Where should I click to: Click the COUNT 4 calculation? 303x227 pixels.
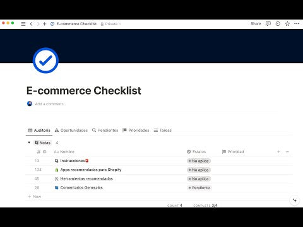175,206
